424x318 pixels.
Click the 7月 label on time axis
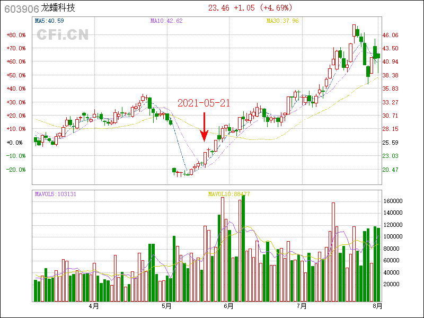[302, 306]
